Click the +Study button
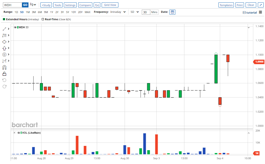The height and width of the screenshot is (164, 265). 46,5
